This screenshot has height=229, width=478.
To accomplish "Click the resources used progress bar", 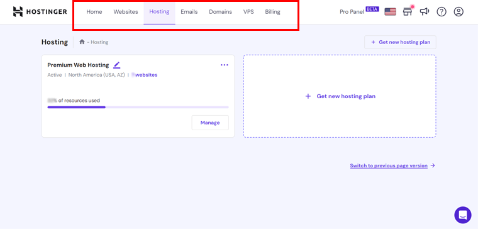I will (138, 108).
